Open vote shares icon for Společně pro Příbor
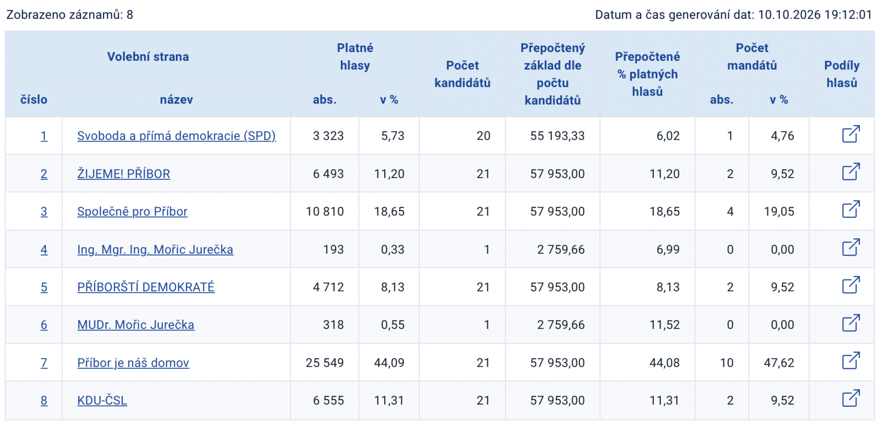 point(851,209)
